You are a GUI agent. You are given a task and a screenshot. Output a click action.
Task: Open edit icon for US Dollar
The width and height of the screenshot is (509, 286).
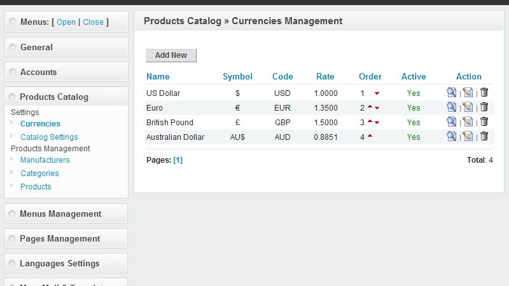coord(468,93)
